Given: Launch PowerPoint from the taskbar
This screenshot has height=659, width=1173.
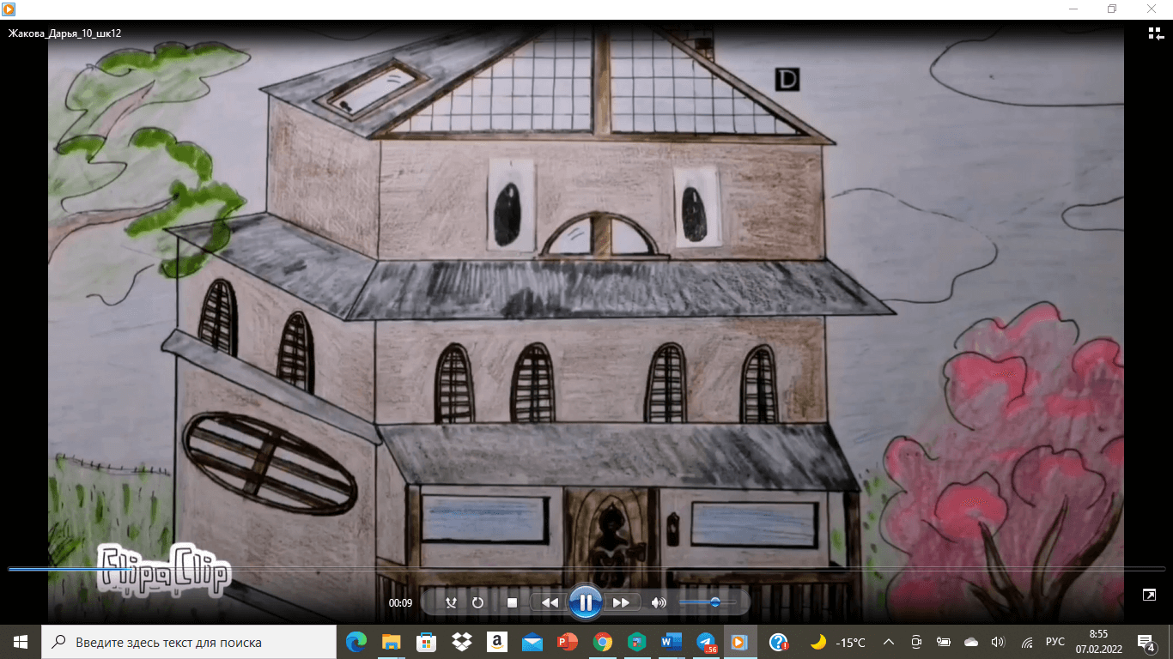Looking at the screenshot, I should [567, 642].
